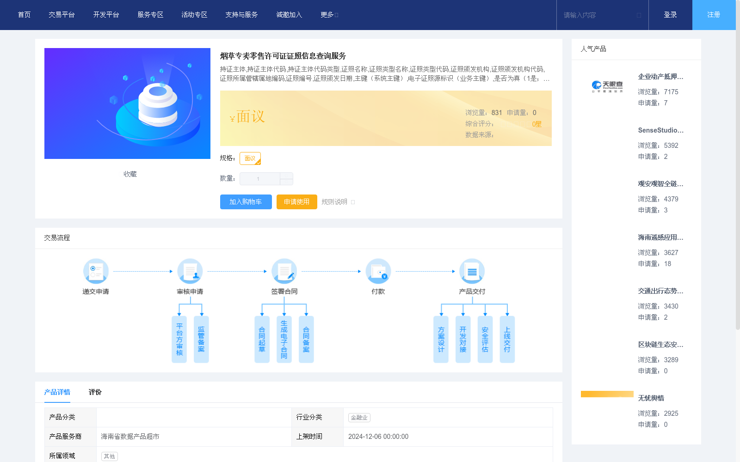740x462 pixels.
Task: Click the 产品交付 delivery step icon
Action: coord(472,271)
